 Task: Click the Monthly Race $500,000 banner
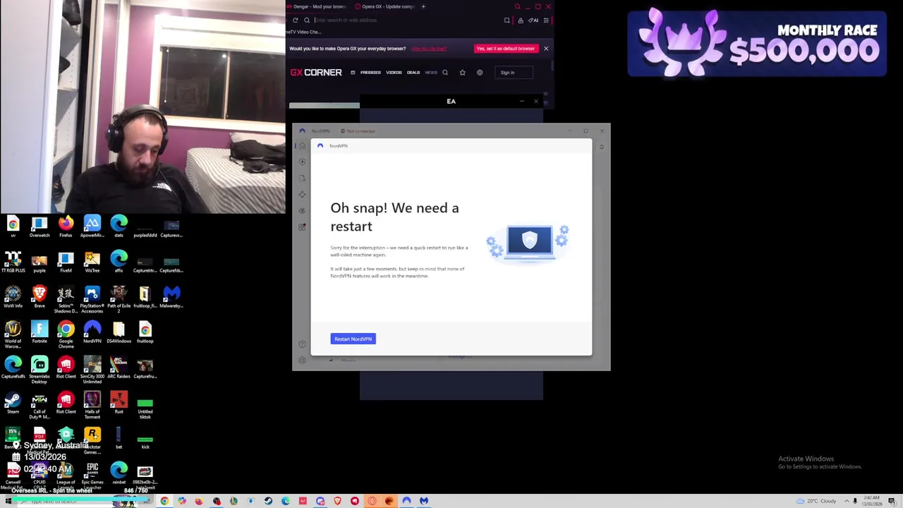(x=757, y=42)
